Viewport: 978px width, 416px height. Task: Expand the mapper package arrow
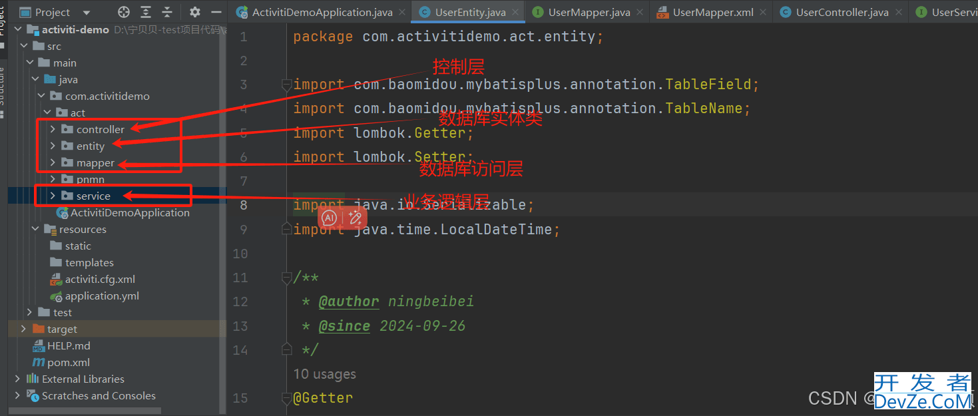tap(53, 162)
